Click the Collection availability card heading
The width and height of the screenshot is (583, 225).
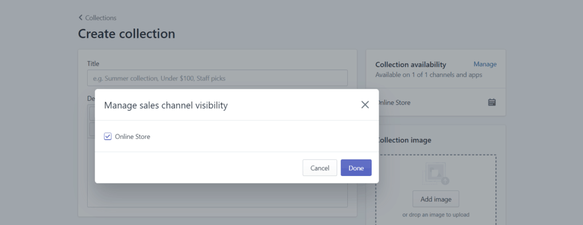410,65
